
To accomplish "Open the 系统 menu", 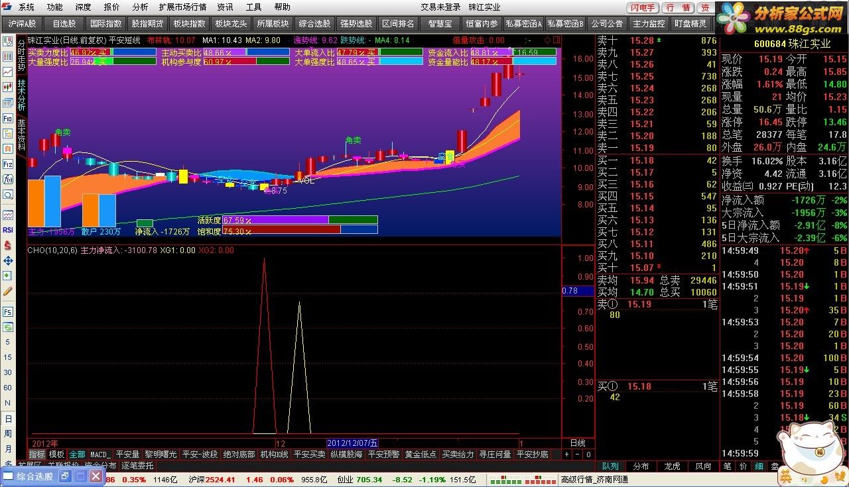I will tap(27, 7).
